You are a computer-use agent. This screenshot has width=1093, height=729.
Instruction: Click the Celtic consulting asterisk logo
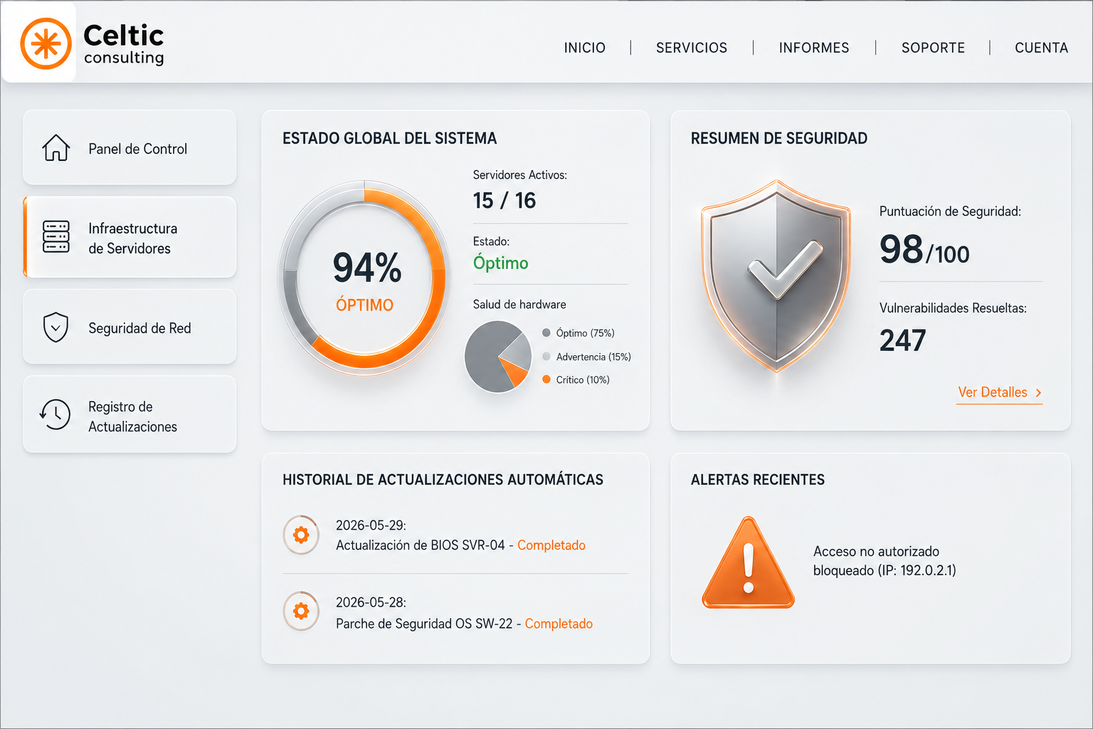tap(46, 43)
